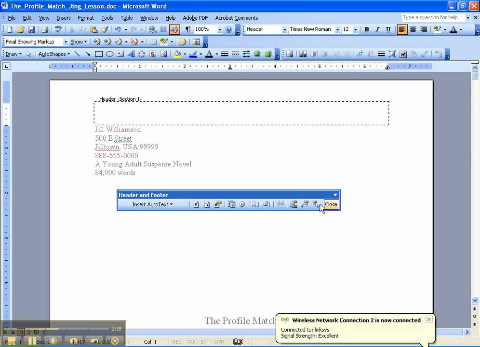The width and height of the screenshot is (480, 347).
Task: Toggle Show/Hide paragraph marks
Action: click(x=187, y=29)
